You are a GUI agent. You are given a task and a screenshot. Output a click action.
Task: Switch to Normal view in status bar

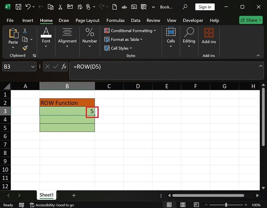click(x=169, y=205)
